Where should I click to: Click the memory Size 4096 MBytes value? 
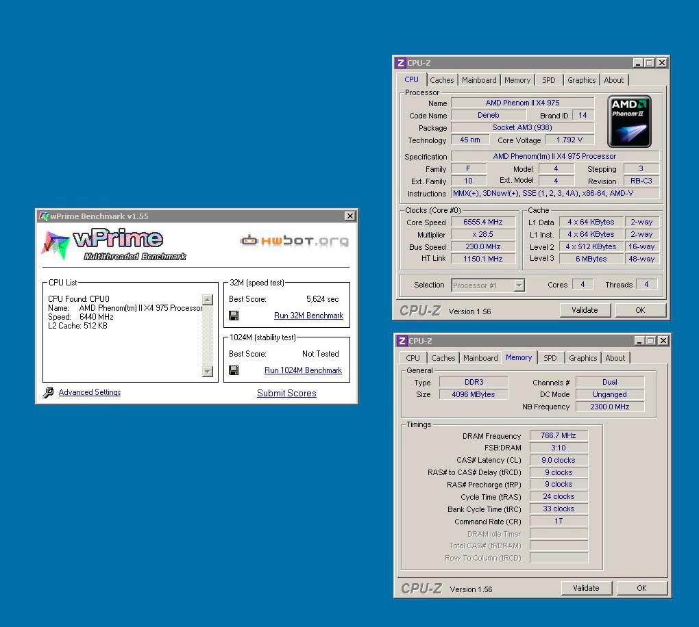474,394
